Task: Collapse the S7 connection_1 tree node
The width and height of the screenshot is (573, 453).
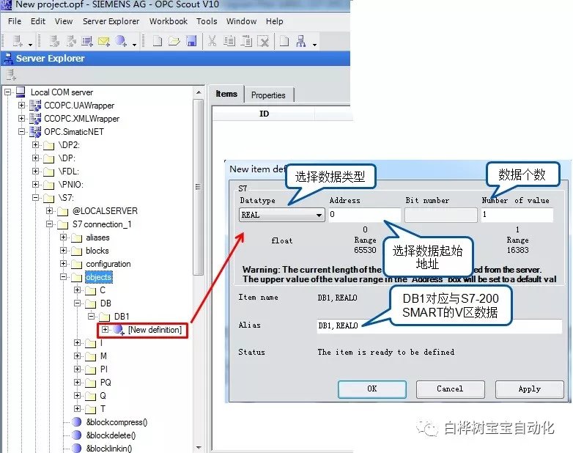Action: [49, 224]
